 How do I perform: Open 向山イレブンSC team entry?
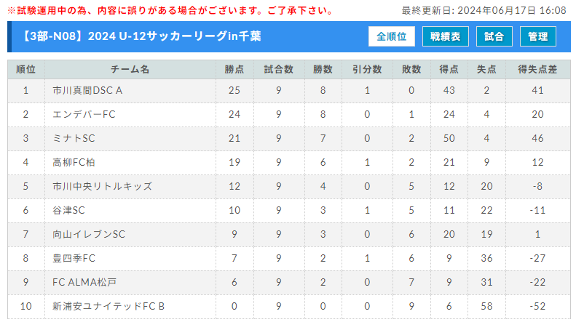(89, 234)
